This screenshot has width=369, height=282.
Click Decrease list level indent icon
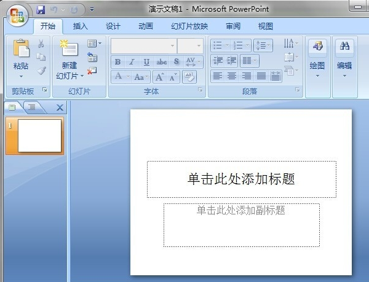218,61
